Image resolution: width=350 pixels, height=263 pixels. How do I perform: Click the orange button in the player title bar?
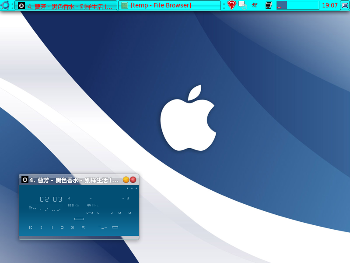tap(126, 180)
